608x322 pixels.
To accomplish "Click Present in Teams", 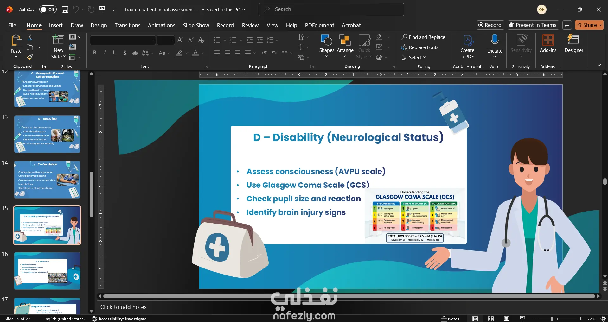I will 533,25.
